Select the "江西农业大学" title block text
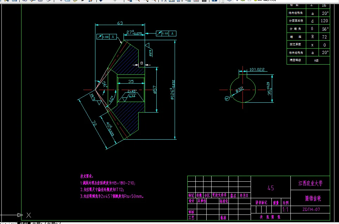Image resolution: width=339 pixels, height=224 pixels. 310,183
